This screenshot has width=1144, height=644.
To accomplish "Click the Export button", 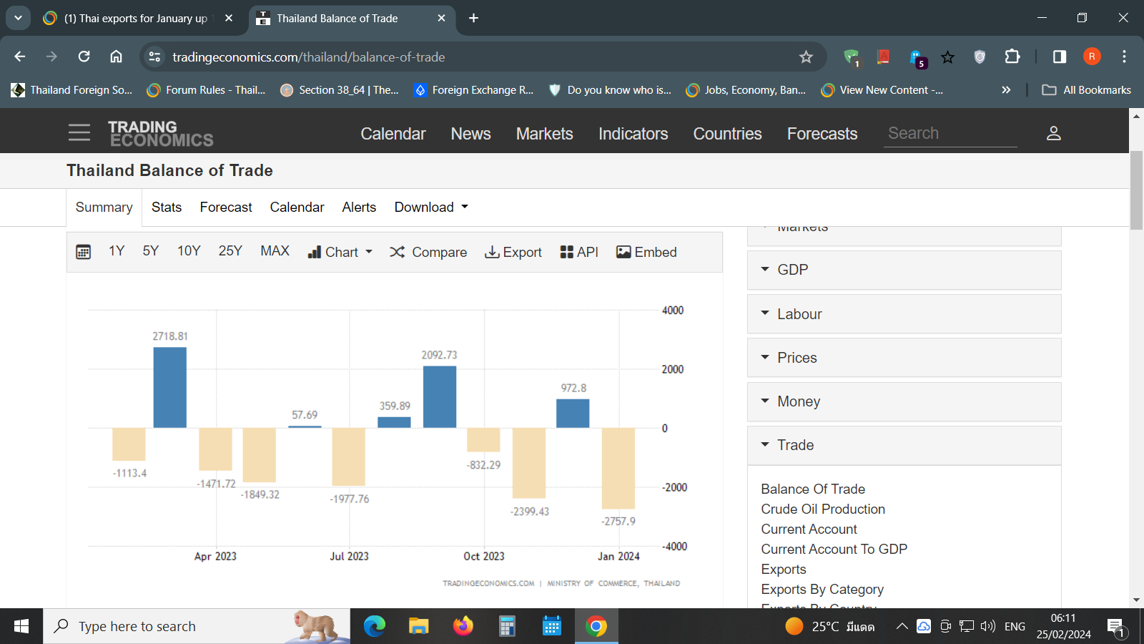I will click(513, 252).
